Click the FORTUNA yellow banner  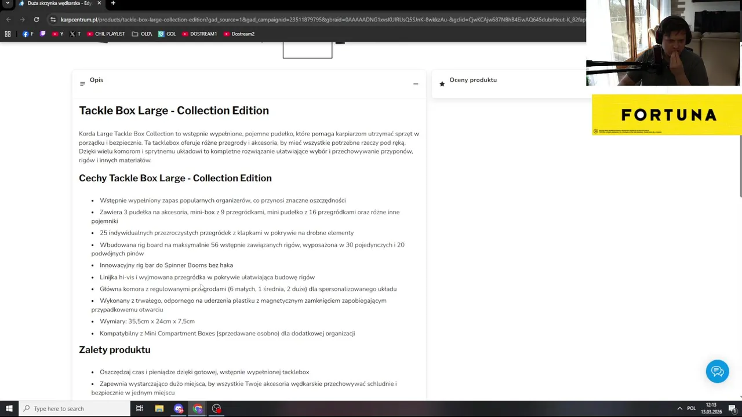(x=667, y=115)
